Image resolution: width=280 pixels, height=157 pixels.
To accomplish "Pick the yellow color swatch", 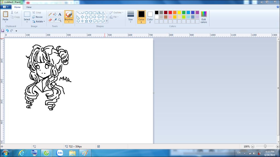I will pos(179,13).
